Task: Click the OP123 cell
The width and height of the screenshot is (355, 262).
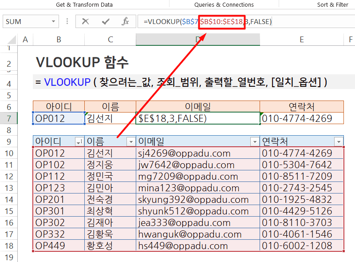Action: tap(59, 188)
